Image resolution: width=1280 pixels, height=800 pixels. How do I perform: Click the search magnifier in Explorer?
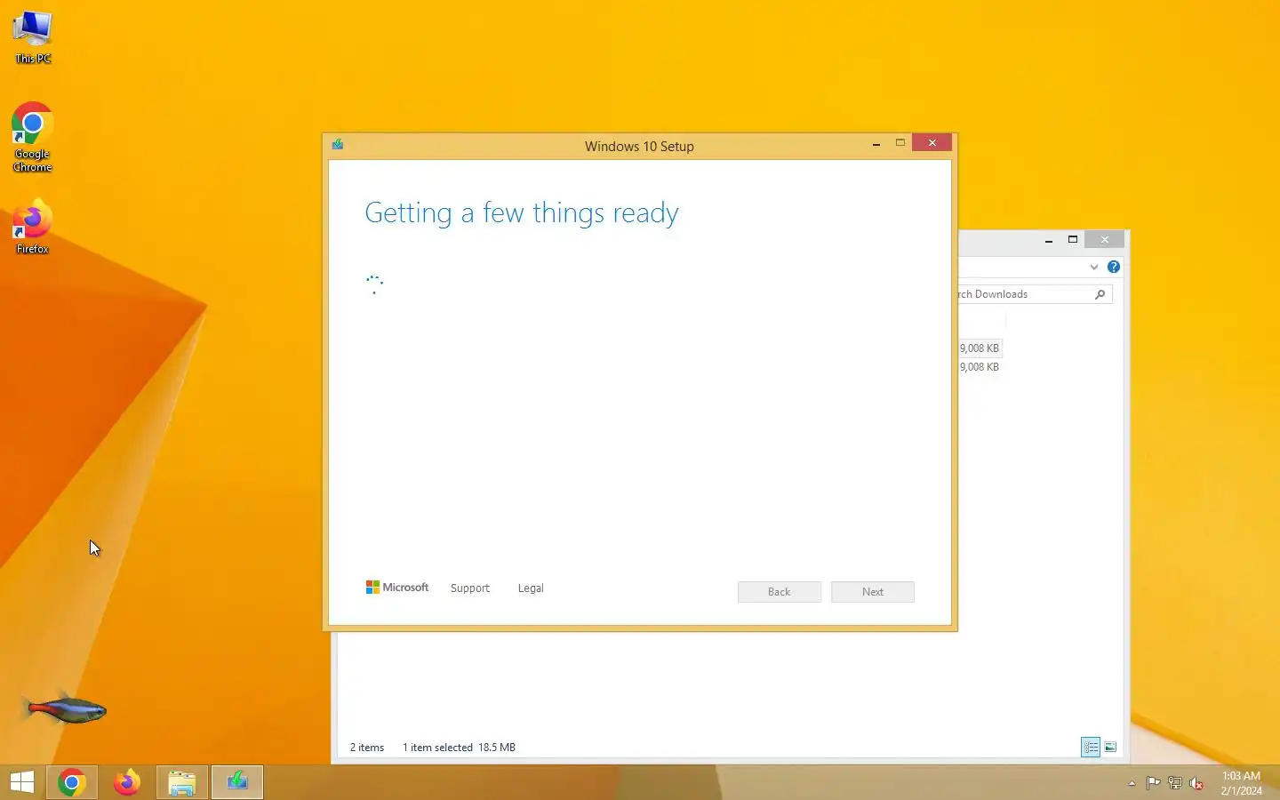pyautogui.click(x=1100, y=294)
